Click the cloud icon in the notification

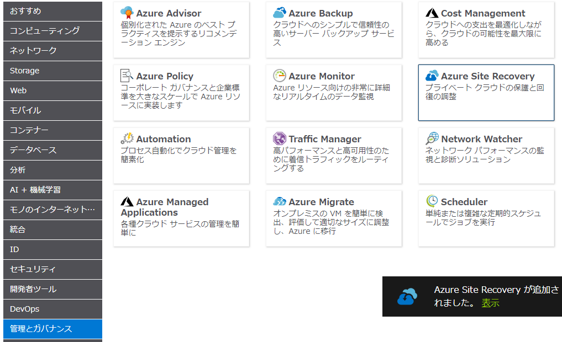(408, 297)
